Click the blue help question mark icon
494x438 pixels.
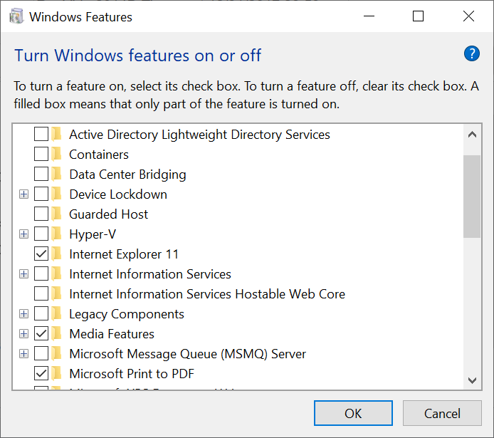pyautogui.click(x=471, y=53)
